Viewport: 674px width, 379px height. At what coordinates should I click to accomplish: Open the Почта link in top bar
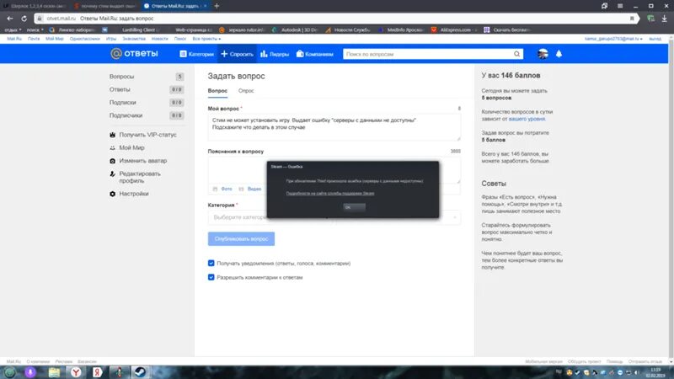[x=34, y=39]
